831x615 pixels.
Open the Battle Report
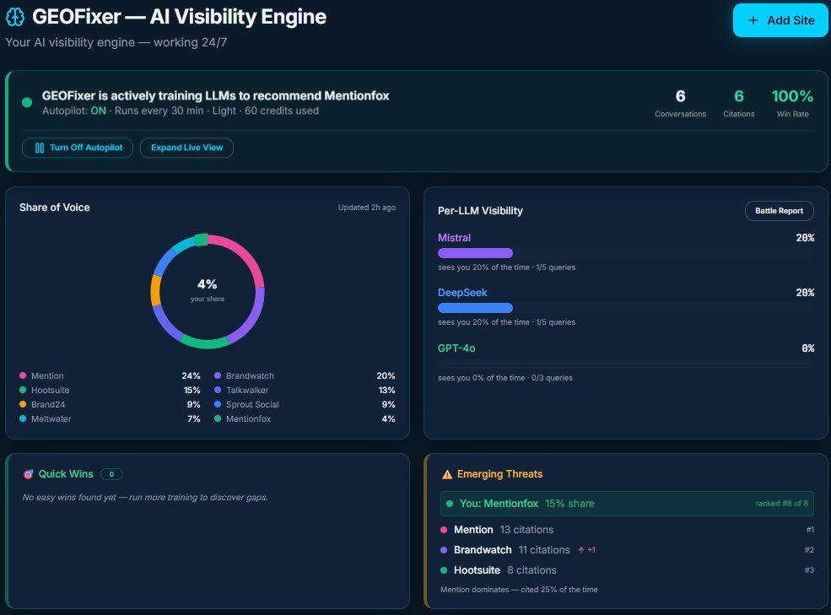(779, 211)
